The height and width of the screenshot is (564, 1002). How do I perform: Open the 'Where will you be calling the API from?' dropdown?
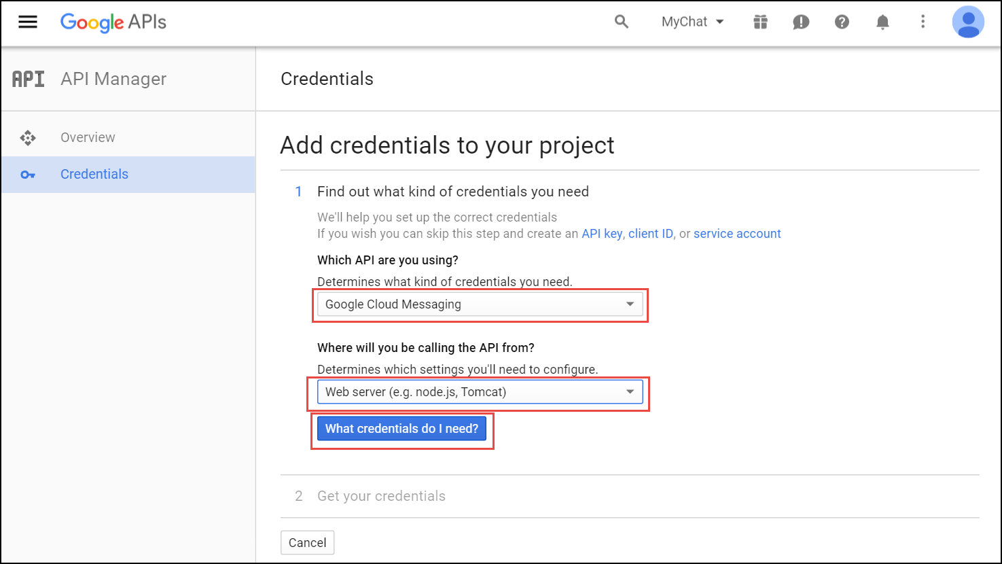click(480, 391)
